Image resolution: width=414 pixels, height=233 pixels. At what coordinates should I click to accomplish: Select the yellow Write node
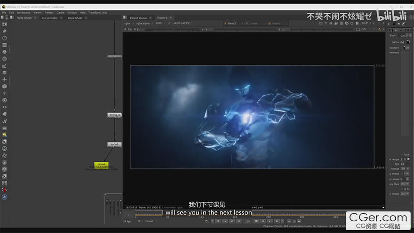(102, 165)
